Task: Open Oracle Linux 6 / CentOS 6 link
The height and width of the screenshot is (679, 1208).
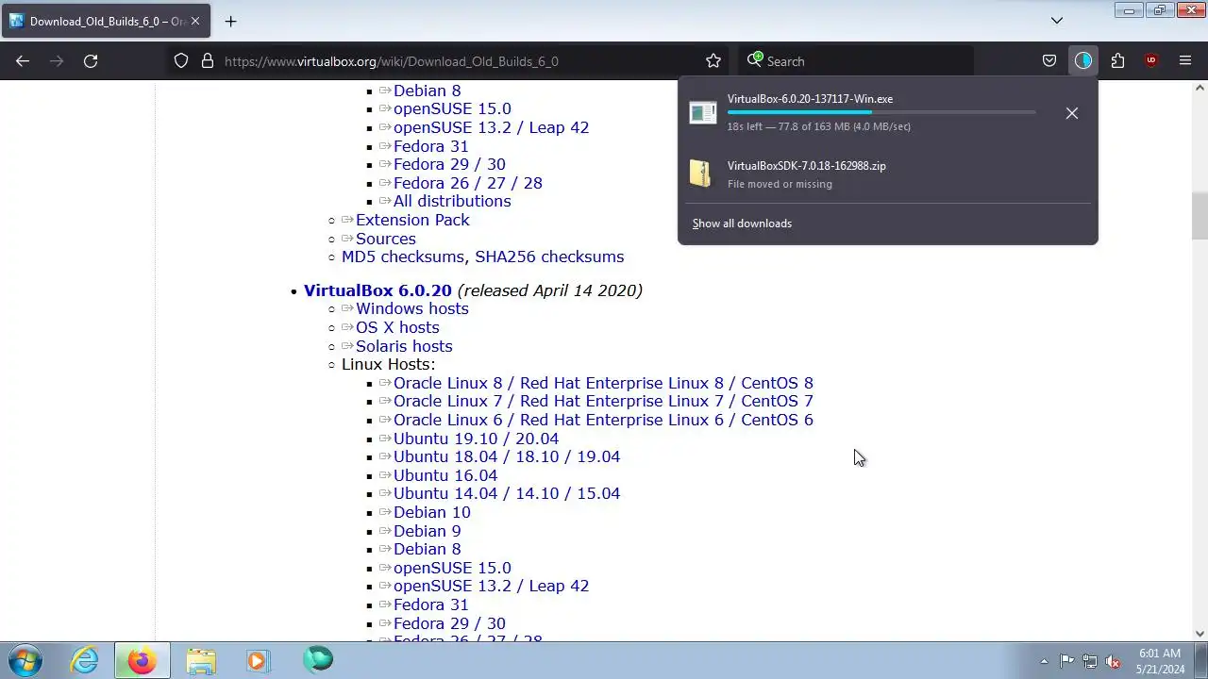Action: [x=603, y=420]
